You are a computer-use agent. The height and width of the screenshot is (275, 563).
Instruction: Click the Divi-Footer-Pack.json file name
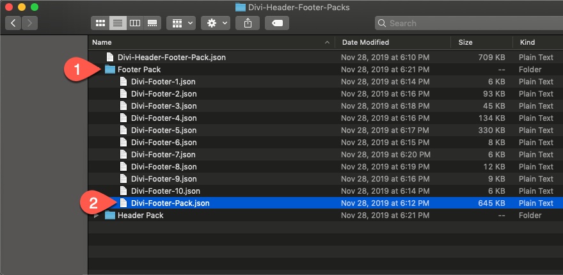pos(170,203)
